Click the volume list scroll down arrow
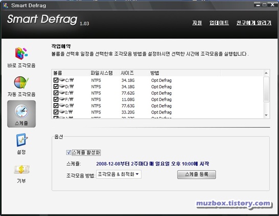279x216 pixels. tap(266, 115)
